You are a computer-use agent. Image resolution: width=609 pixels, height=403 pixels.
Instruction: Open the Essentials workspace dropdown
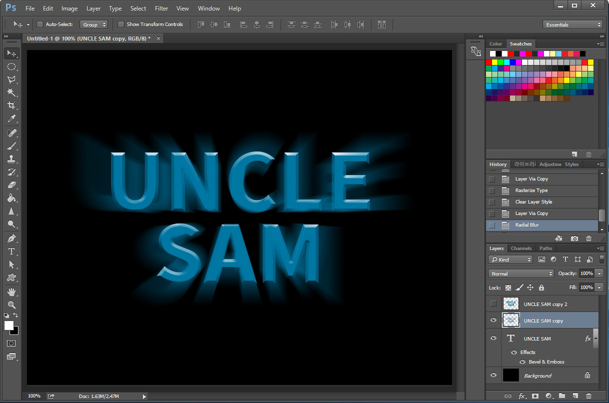click(572, 24)
